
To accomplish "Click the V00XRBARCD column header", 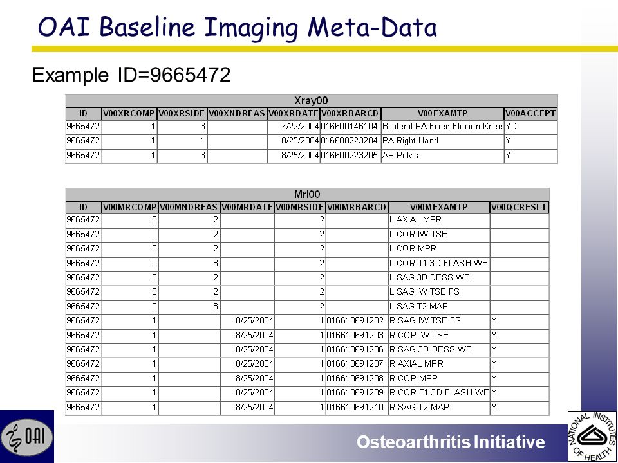I will (350, 114).
